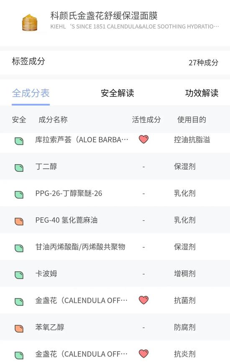Tap the 活性成分 column header

tap(146, 120)
